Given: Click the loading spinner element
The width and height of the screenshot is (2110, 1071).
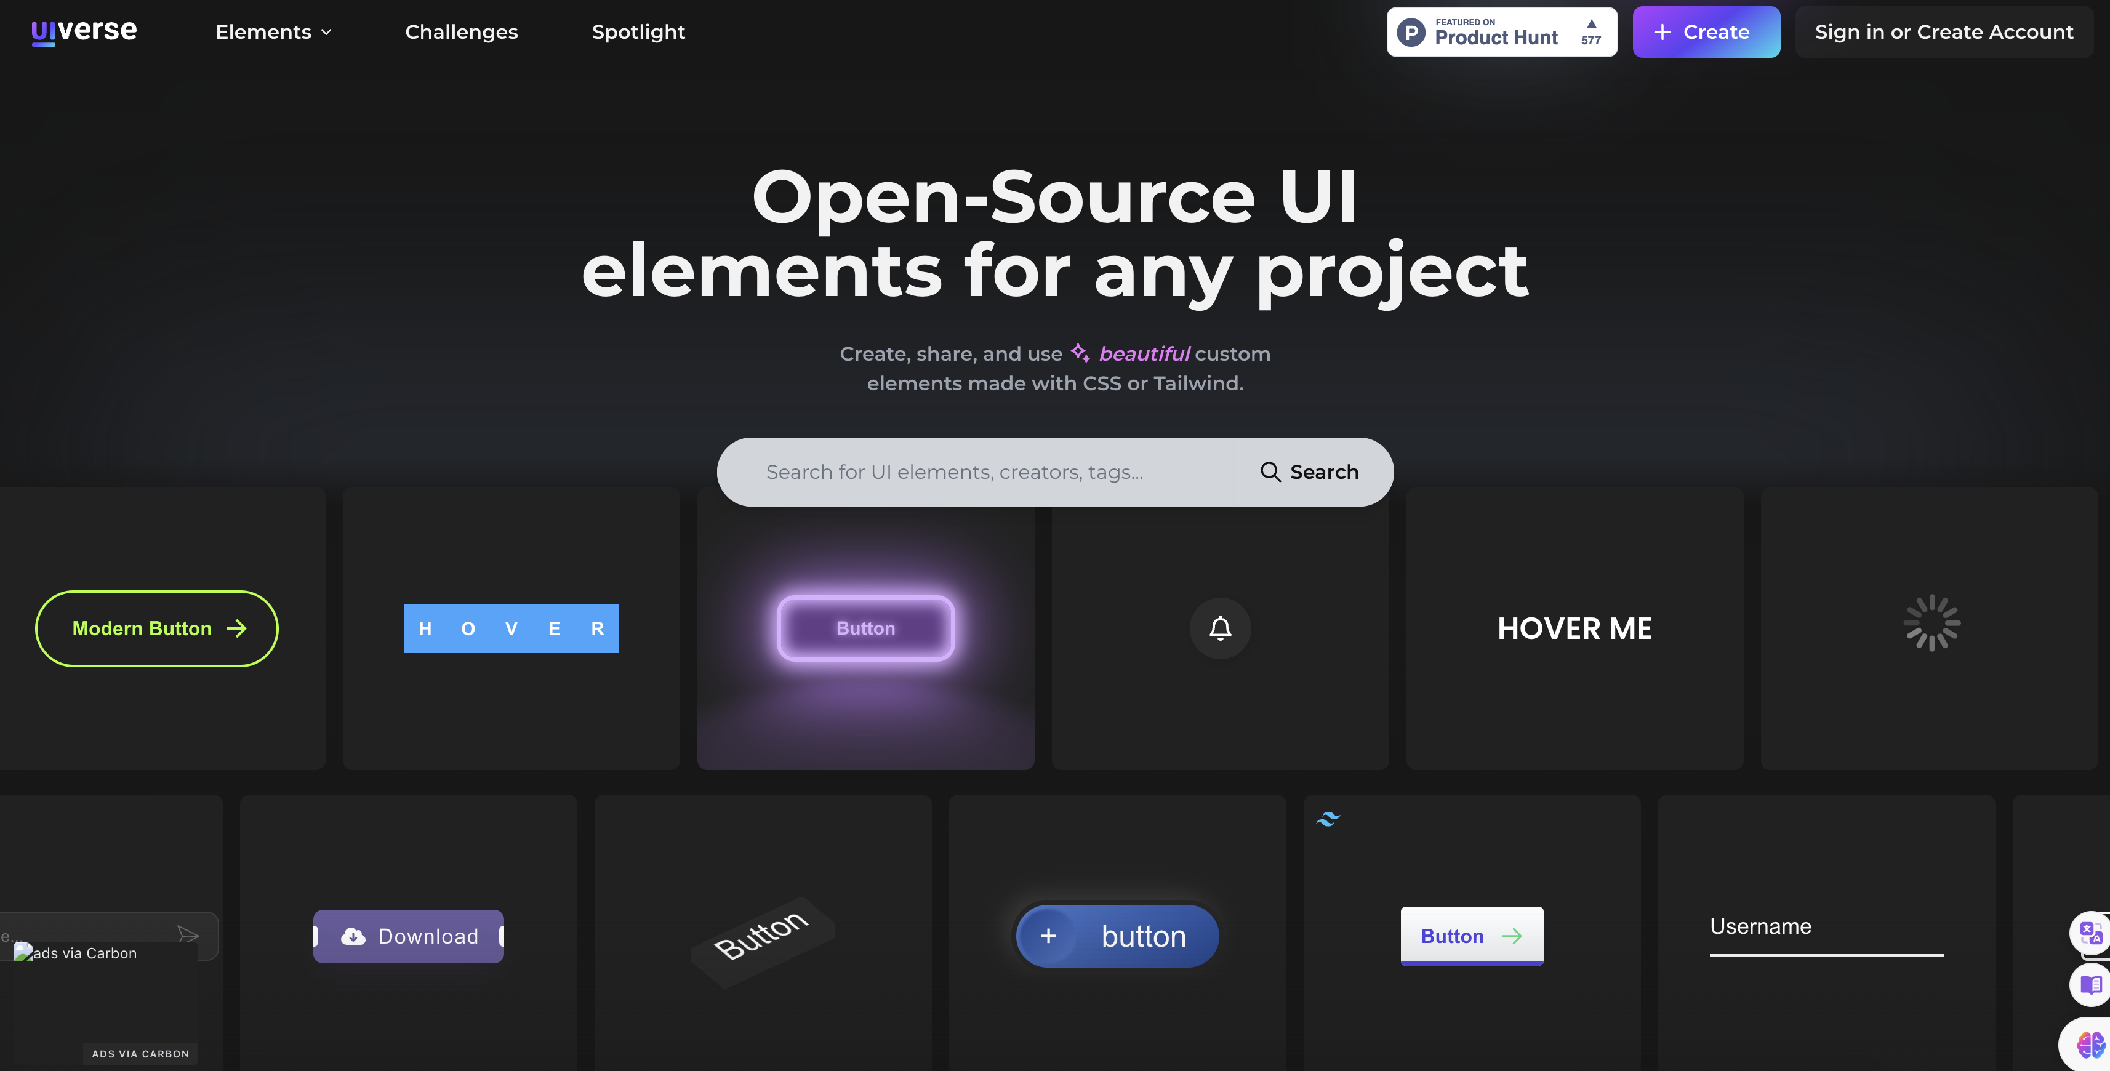Looking at the screenshot, I should click(x=1931, y=623).
